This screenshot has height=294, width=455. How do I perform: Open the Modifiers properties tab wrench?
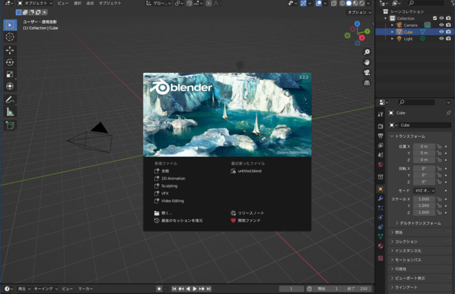coord(381,198)
